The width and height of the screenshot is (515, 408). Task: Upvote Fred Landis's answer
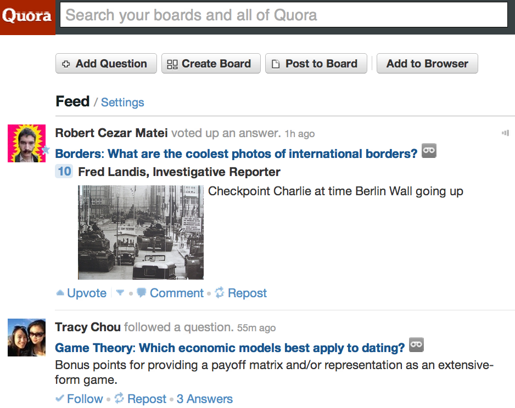pos(81,293)
